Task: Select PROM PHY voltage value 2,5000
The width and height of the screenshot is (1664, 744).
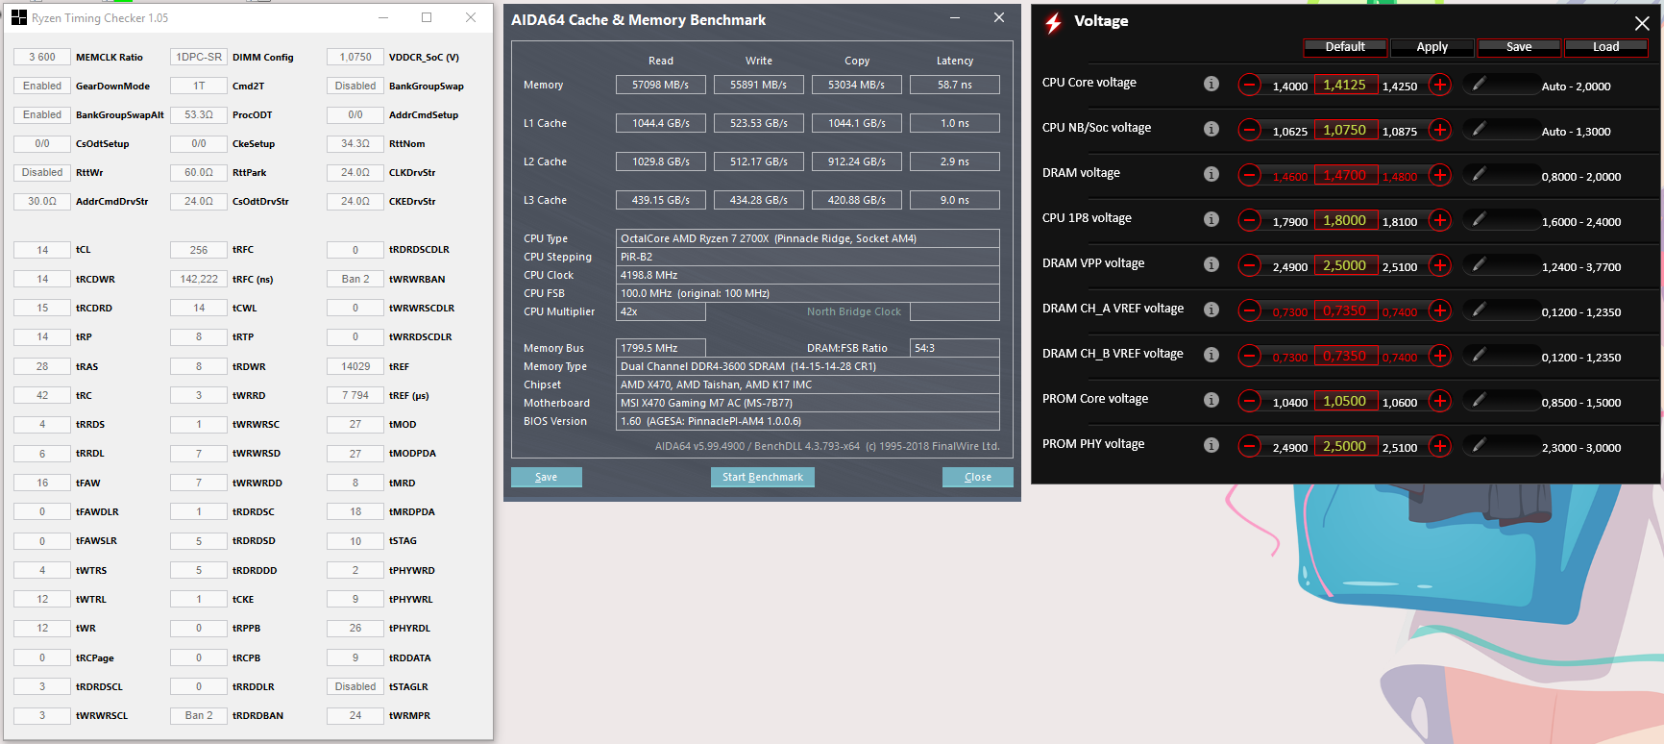Action: 1345,447
